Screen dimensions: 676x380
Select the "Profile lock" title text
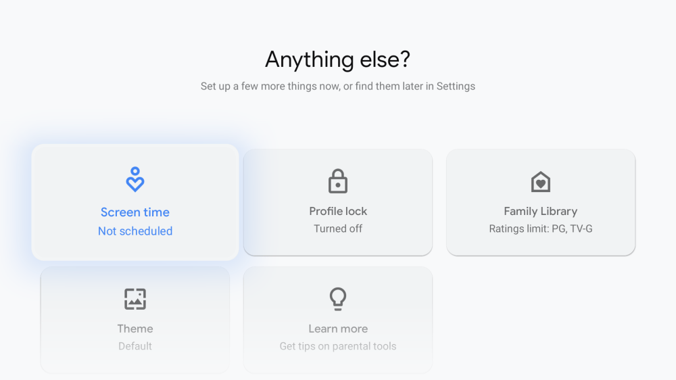(x=338, y=211)
